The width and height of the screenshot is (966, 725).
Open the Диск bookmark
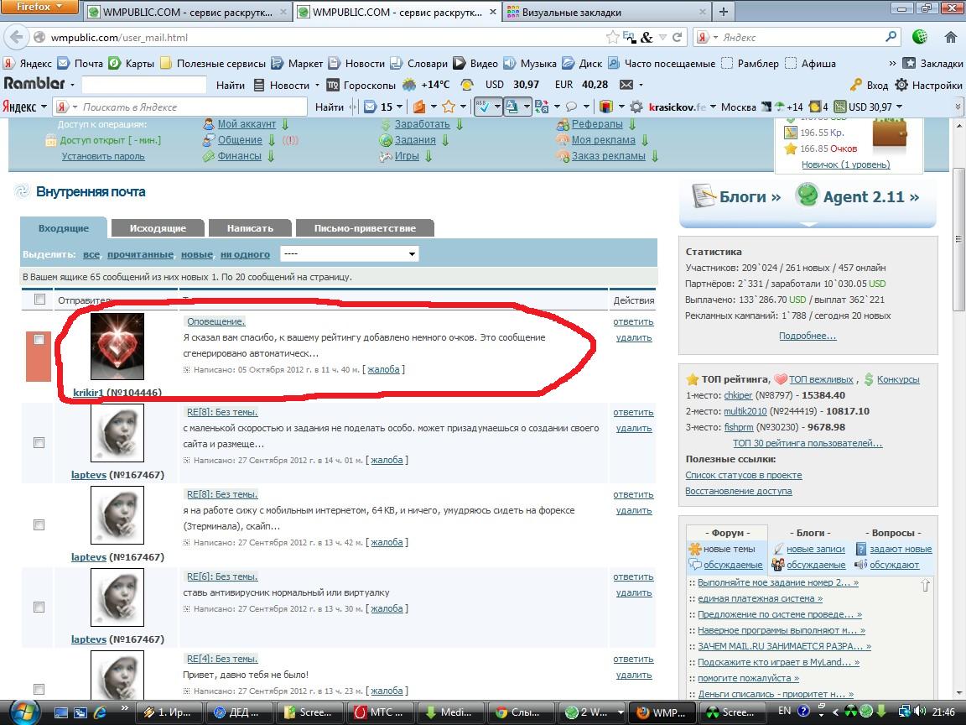582,64
